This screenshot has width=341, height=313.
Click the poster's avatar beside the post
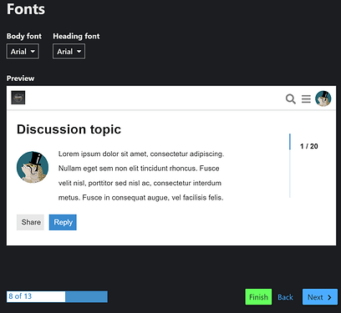(33, 167)
